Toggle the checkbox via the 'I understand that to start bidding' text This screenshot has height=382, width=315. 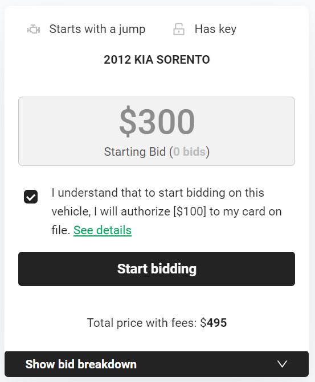pos(158,193)
